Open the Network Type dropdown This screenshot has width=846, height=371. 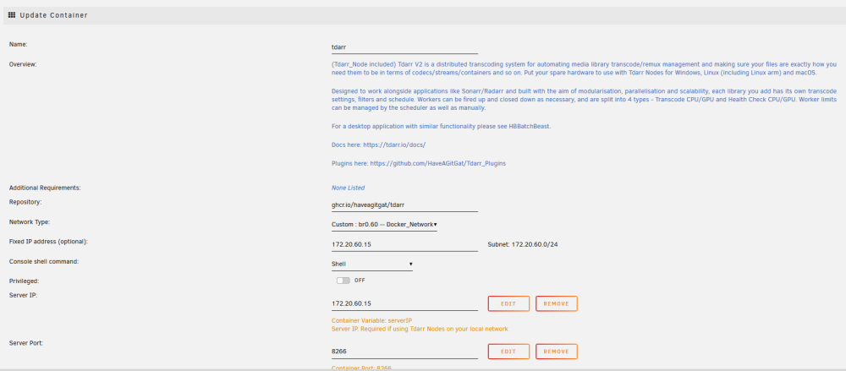pyautogui.click(x=384, y=224)
